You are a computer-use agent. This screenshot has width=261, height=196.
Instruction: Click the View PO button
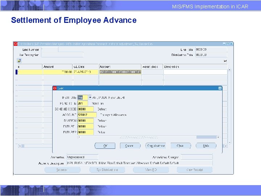(151, 170)
